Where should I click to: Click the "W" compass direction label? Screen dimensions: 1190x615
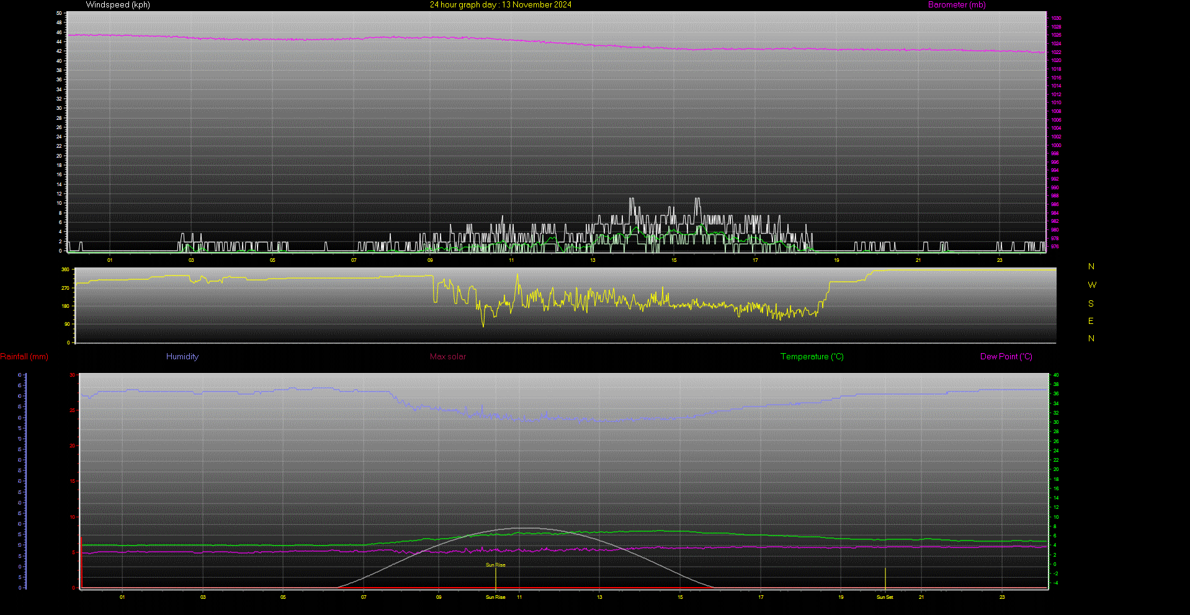[x=1092, y=285]
